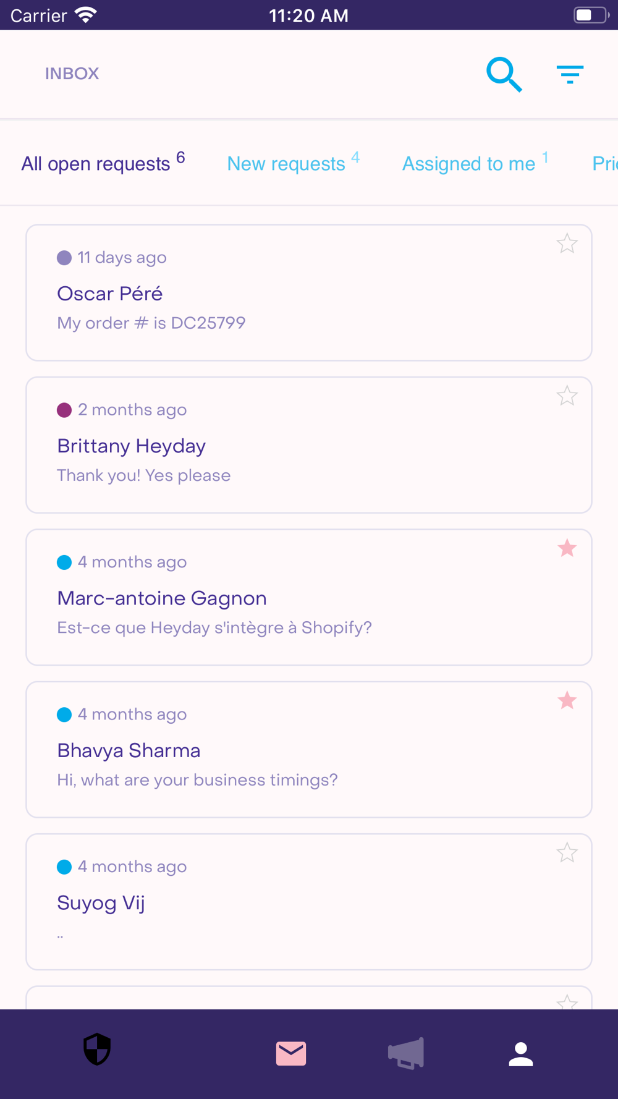Switch to Assigned to me tab
Image resolution: width=618 pixels, height=1099 pixels.
pyautogui.click(x=475, y=163)
